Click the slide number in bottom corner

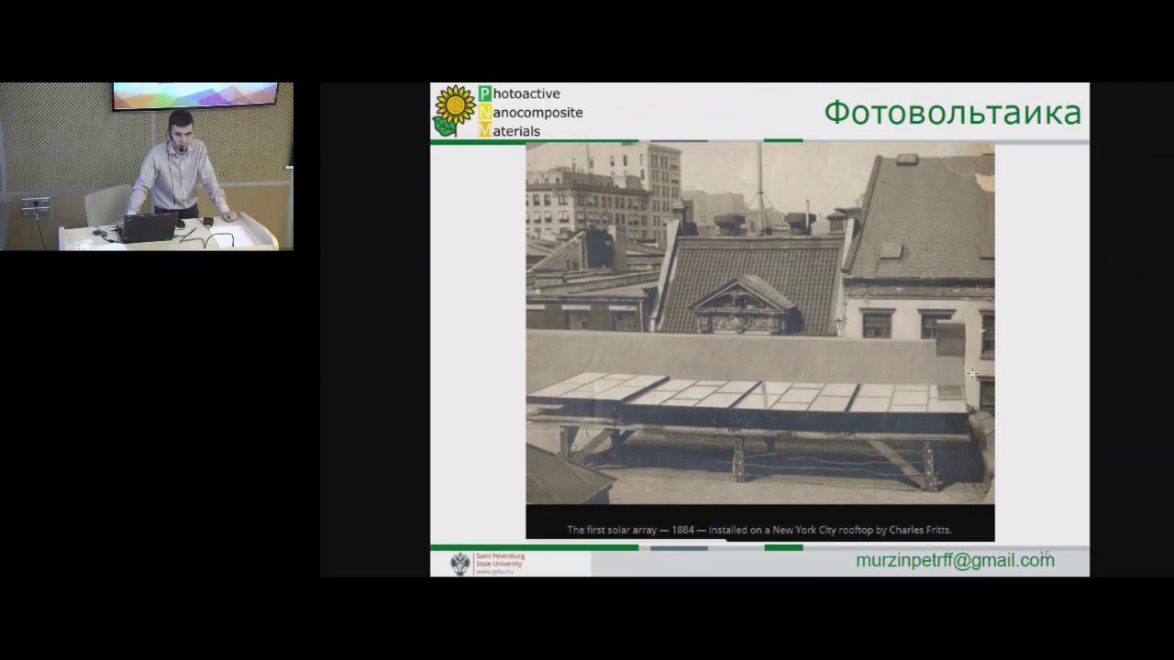click(x=1044, y=555)
